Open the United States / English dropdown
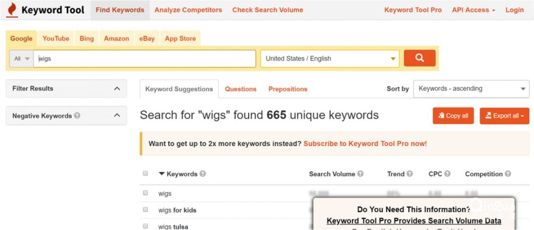The image size is (534, 230). coord(330,58)
